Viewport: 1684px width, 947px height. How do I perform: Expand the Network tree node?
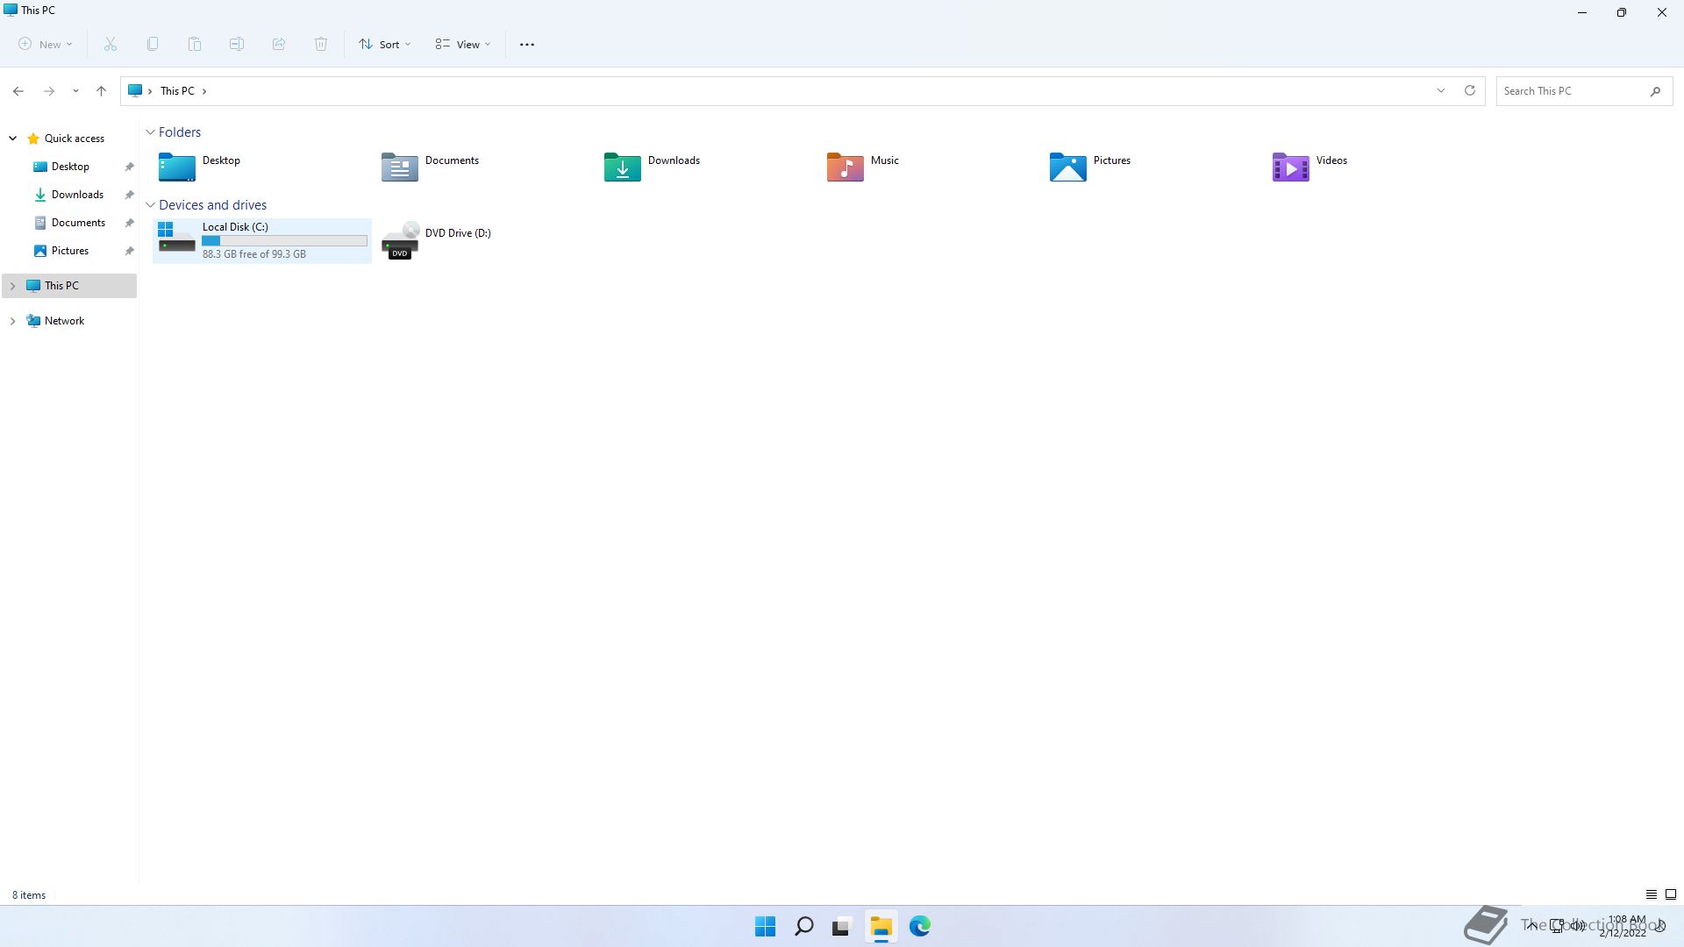(x=13, y=321)
